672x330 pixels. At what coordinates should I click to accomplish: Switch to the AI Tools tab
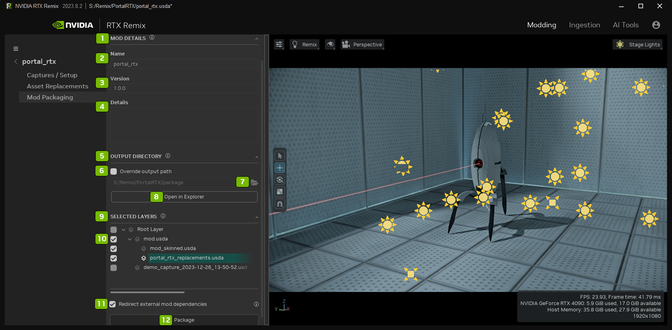point(626,25)
